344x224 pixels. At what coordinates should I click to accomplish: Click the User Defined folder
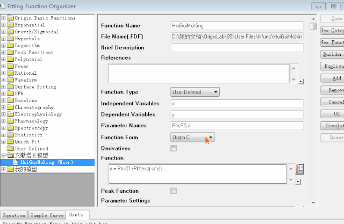click(x=31, y=148)
